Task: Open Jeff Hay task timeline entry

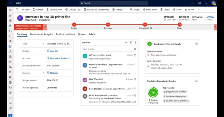Action: click(109, 57)
